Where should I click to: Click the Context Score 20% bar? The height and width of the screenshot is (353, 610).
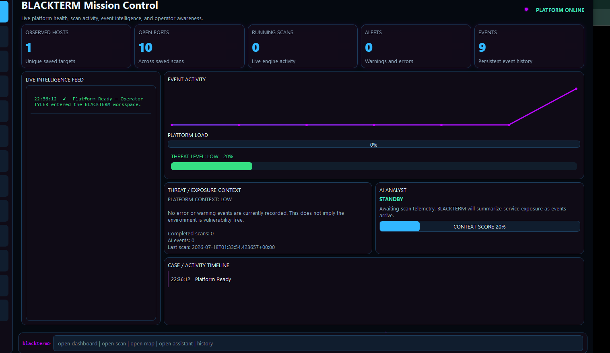pyautogui.click(x=480, y=226)
